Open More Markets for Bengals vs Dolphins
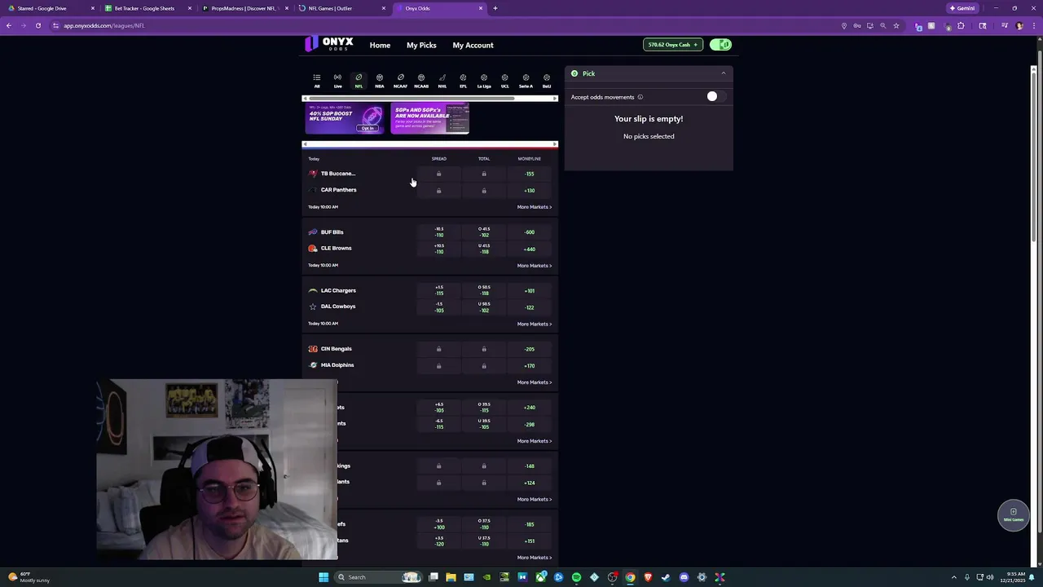 (x=535, y=382)
